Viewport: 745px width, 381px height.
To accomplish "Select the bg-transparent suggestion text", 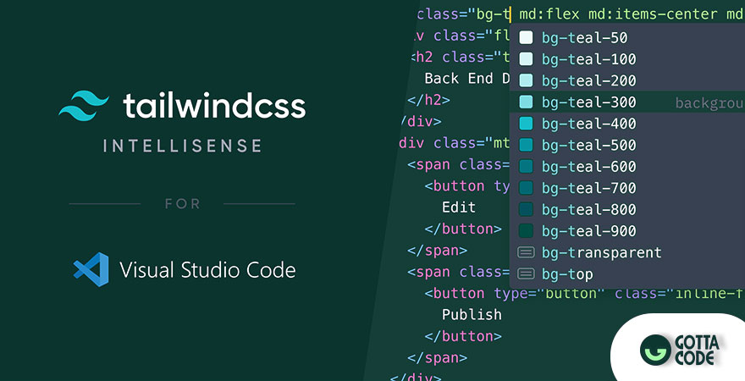I will pyautogui.click(x=602, y=253).
